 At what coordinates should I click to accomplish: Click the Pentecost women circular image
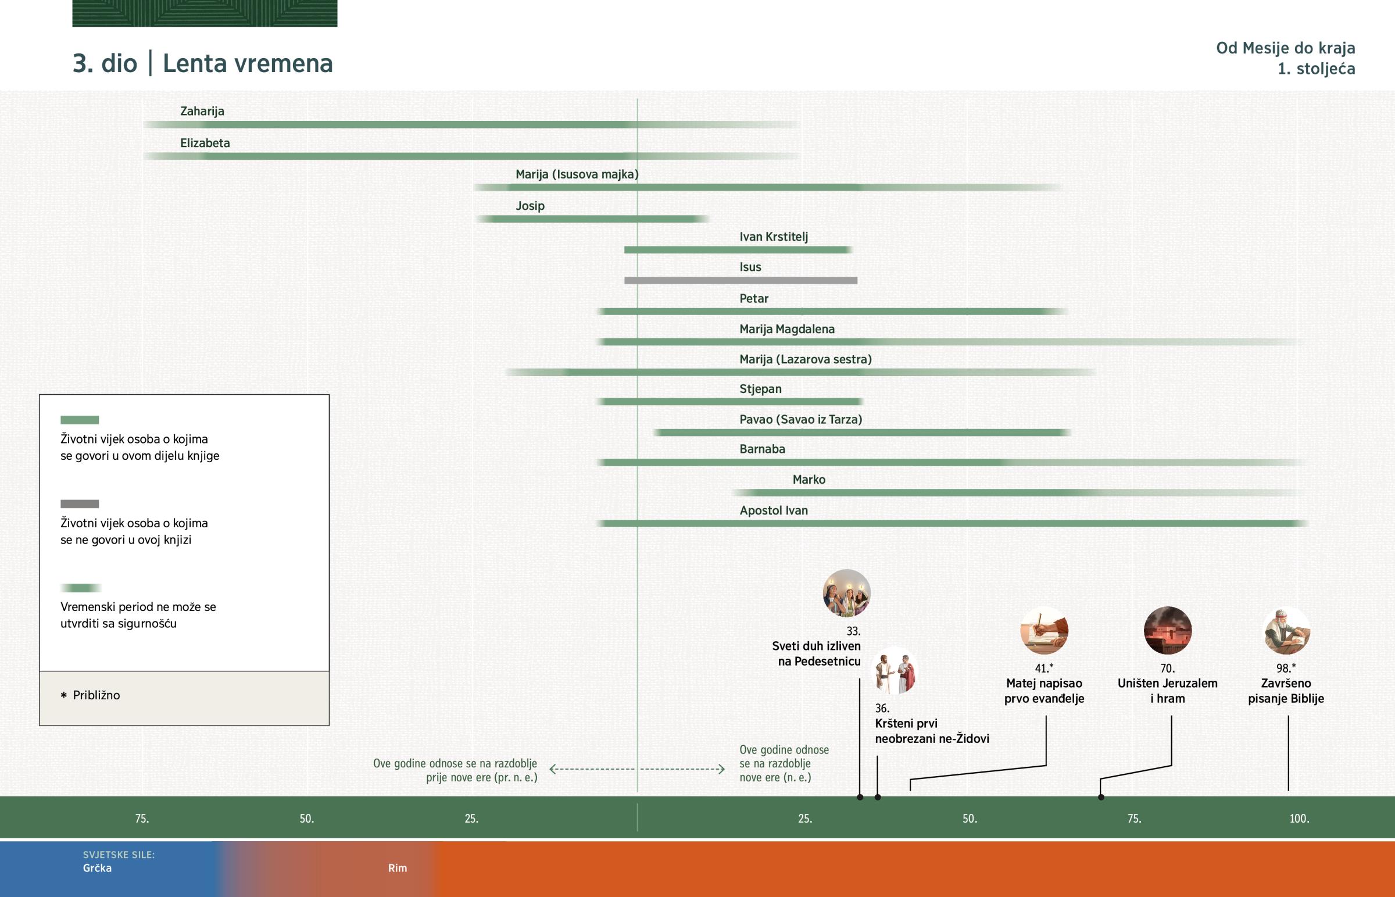coord(846,594)
